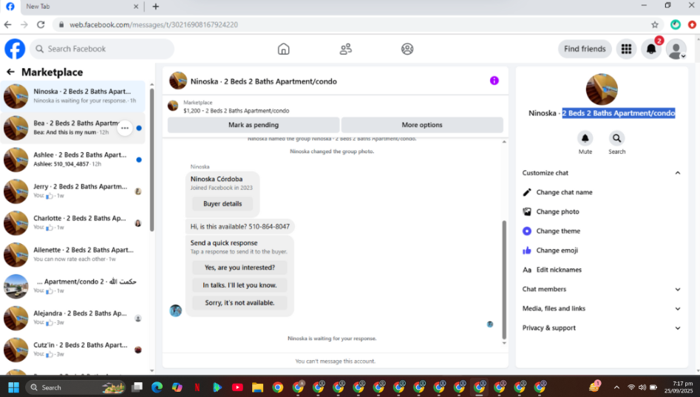Open the Arabic-named Apartment/condo conversation
Image resolution: width=700 pixels, height=397 pixels.
tap(72, 286)
